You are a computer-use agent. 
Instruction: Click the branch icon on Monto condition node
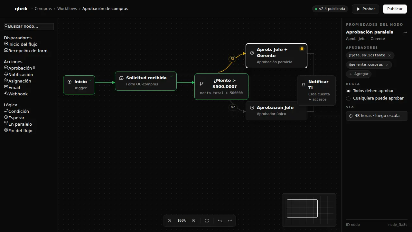(x=201, y=84)
